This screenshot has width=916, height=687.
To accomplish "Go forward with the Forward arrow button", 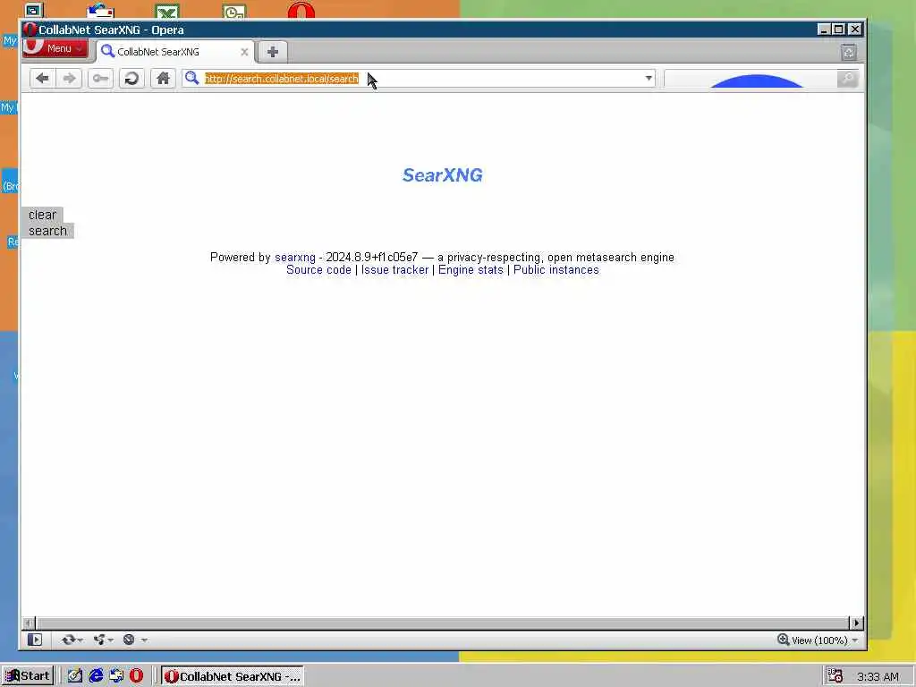I will [x=69, y=79].
